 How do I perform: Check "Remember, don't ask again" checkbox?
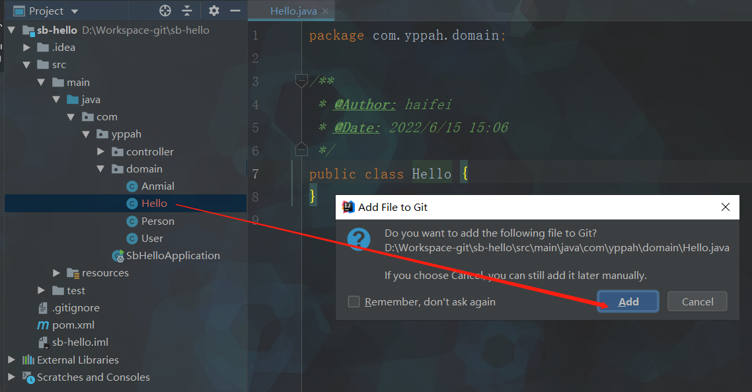coord(354,302)
